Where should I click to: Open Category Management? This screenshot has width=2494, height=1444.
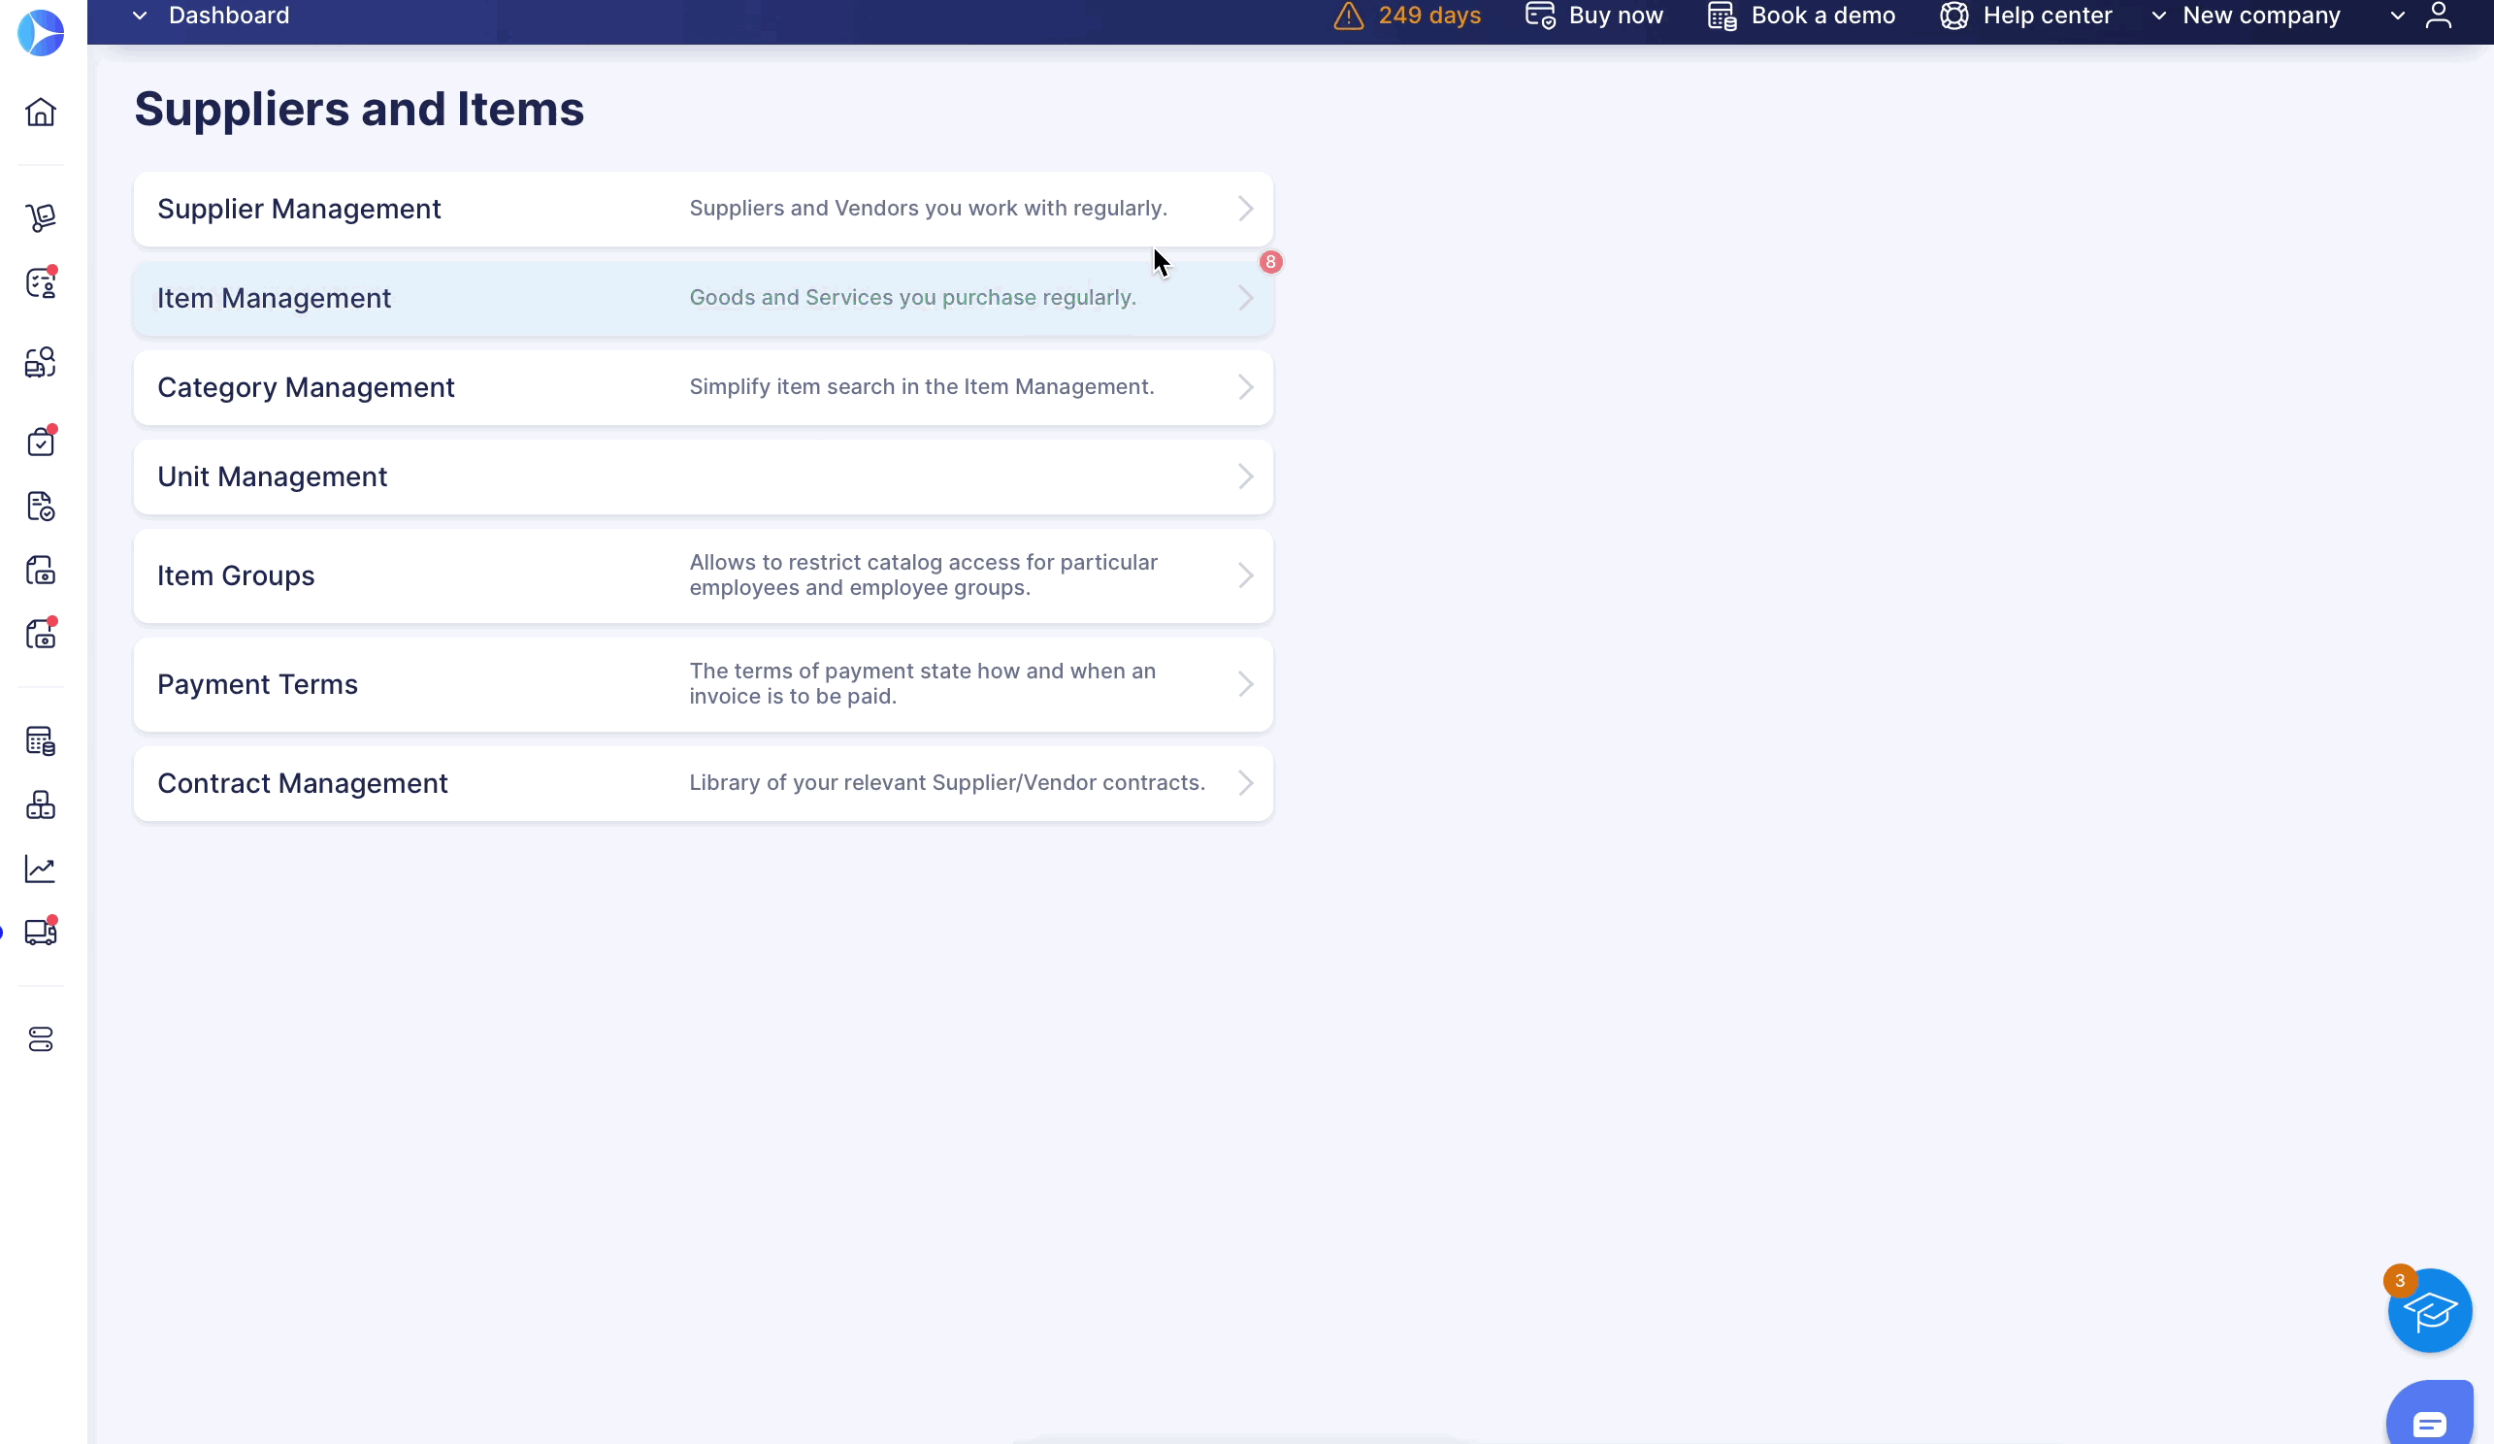click(x=703, y=387)
